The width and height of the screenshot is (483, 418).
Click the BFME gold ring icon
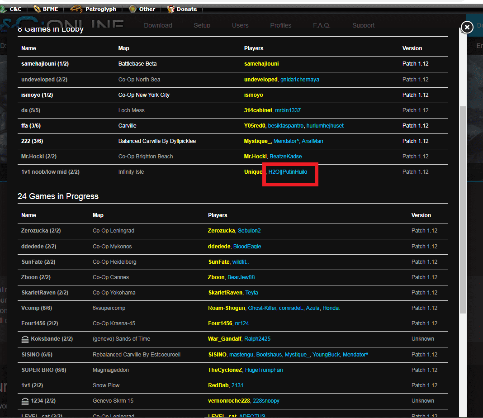pos(37,9)
